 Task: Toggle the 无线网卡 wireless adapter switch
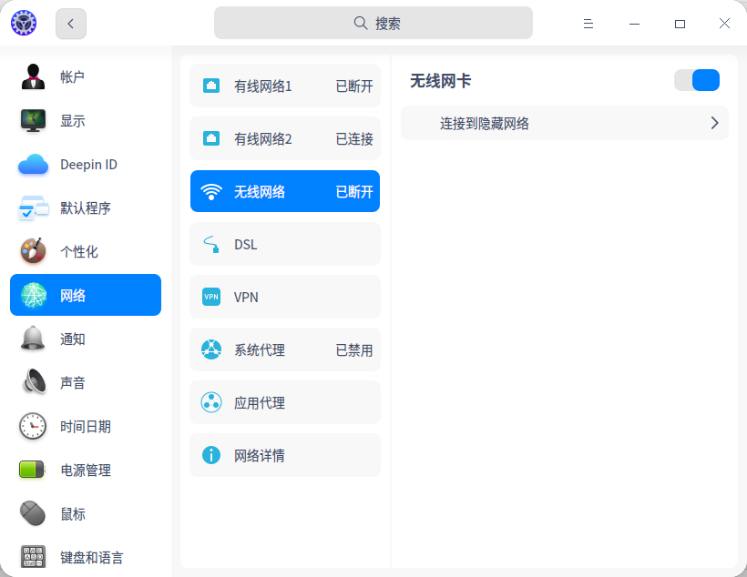(697, 80)
